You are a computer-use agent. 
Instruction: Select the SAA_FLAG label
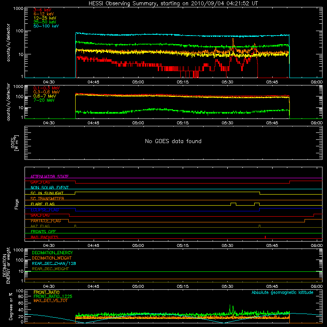click(x=40, y=215)
